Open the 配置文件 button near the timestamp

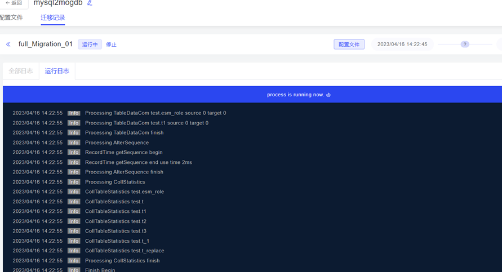[x=349, y=44]
